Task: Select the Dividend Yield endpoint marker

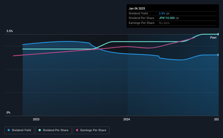Action: point(218,55)
